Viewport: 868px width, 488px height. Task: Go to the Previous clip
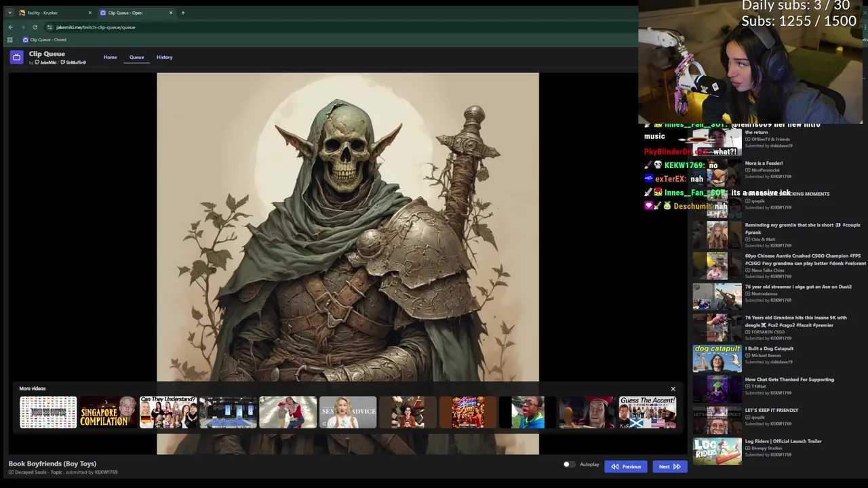[x=626, y=466]
